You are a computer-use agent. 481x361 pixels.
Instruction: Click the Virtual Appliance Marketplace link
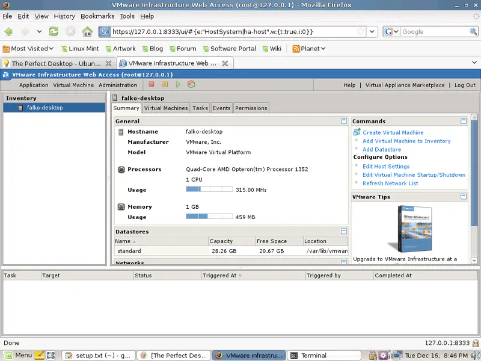[x=405, y=85]
